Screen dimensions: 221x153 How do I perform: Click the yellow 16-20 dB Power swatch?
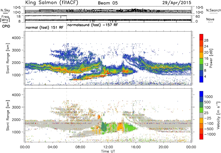201,55
